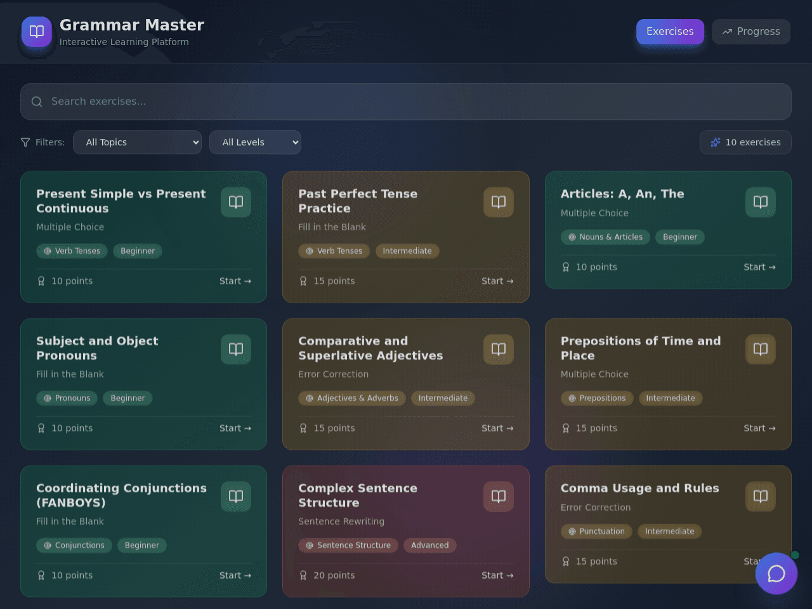812x609 pixels.
Task: Click the book icon on Comma Usage and Rules card
Action: [x=761, y=496]
